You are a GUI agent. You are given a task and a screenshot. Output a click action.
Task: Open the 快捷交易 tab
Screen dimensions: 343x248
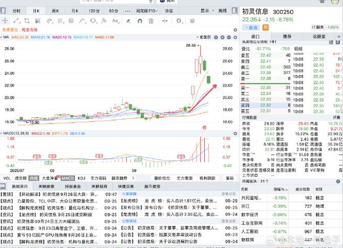126,186
